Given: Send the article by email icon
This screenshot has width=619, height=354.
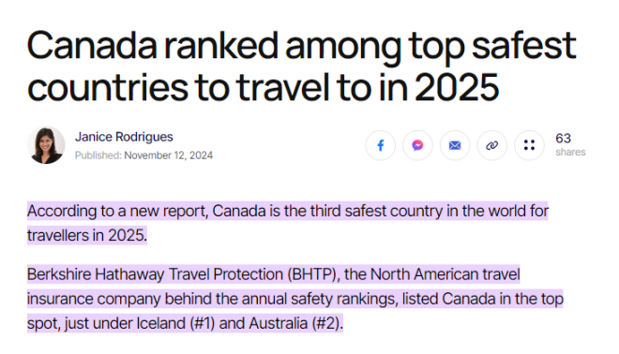Looking at the screenshot, I should 455,145.
